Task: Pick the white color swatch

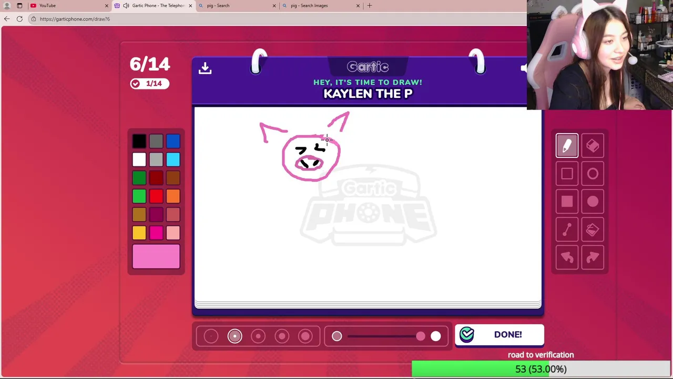Action: pyautogui.click(x=139, y=159)
